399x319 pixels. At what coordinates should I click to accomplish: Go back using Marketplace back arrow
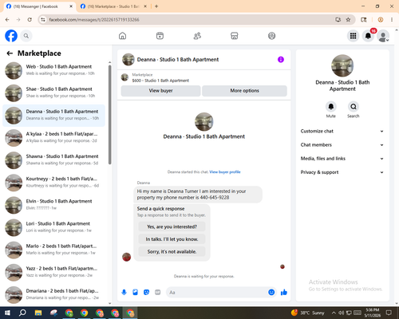point(10,53)
